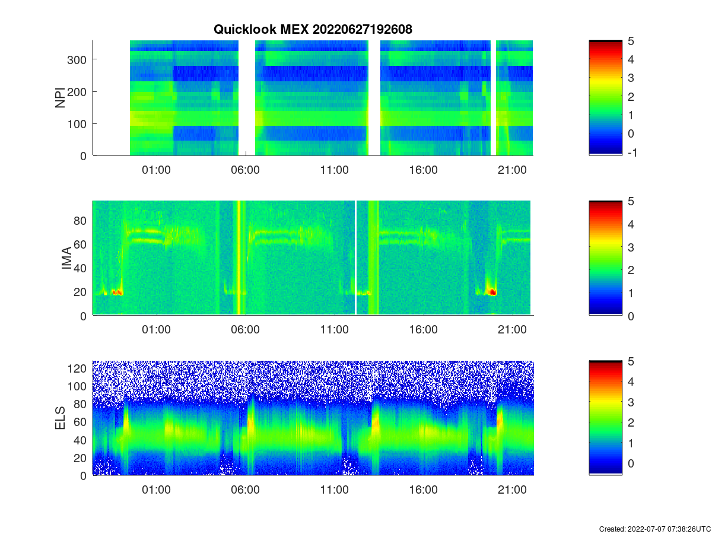Viewport: 712px width, 534px height.
Task: Click the 60 tick on IMA y-axis
Action: [81, 244]
